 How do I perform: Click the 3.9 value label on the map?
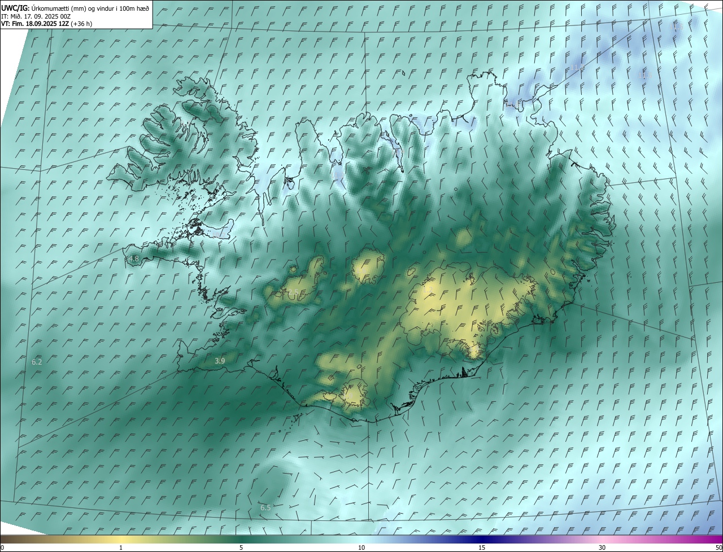[220, 361]
